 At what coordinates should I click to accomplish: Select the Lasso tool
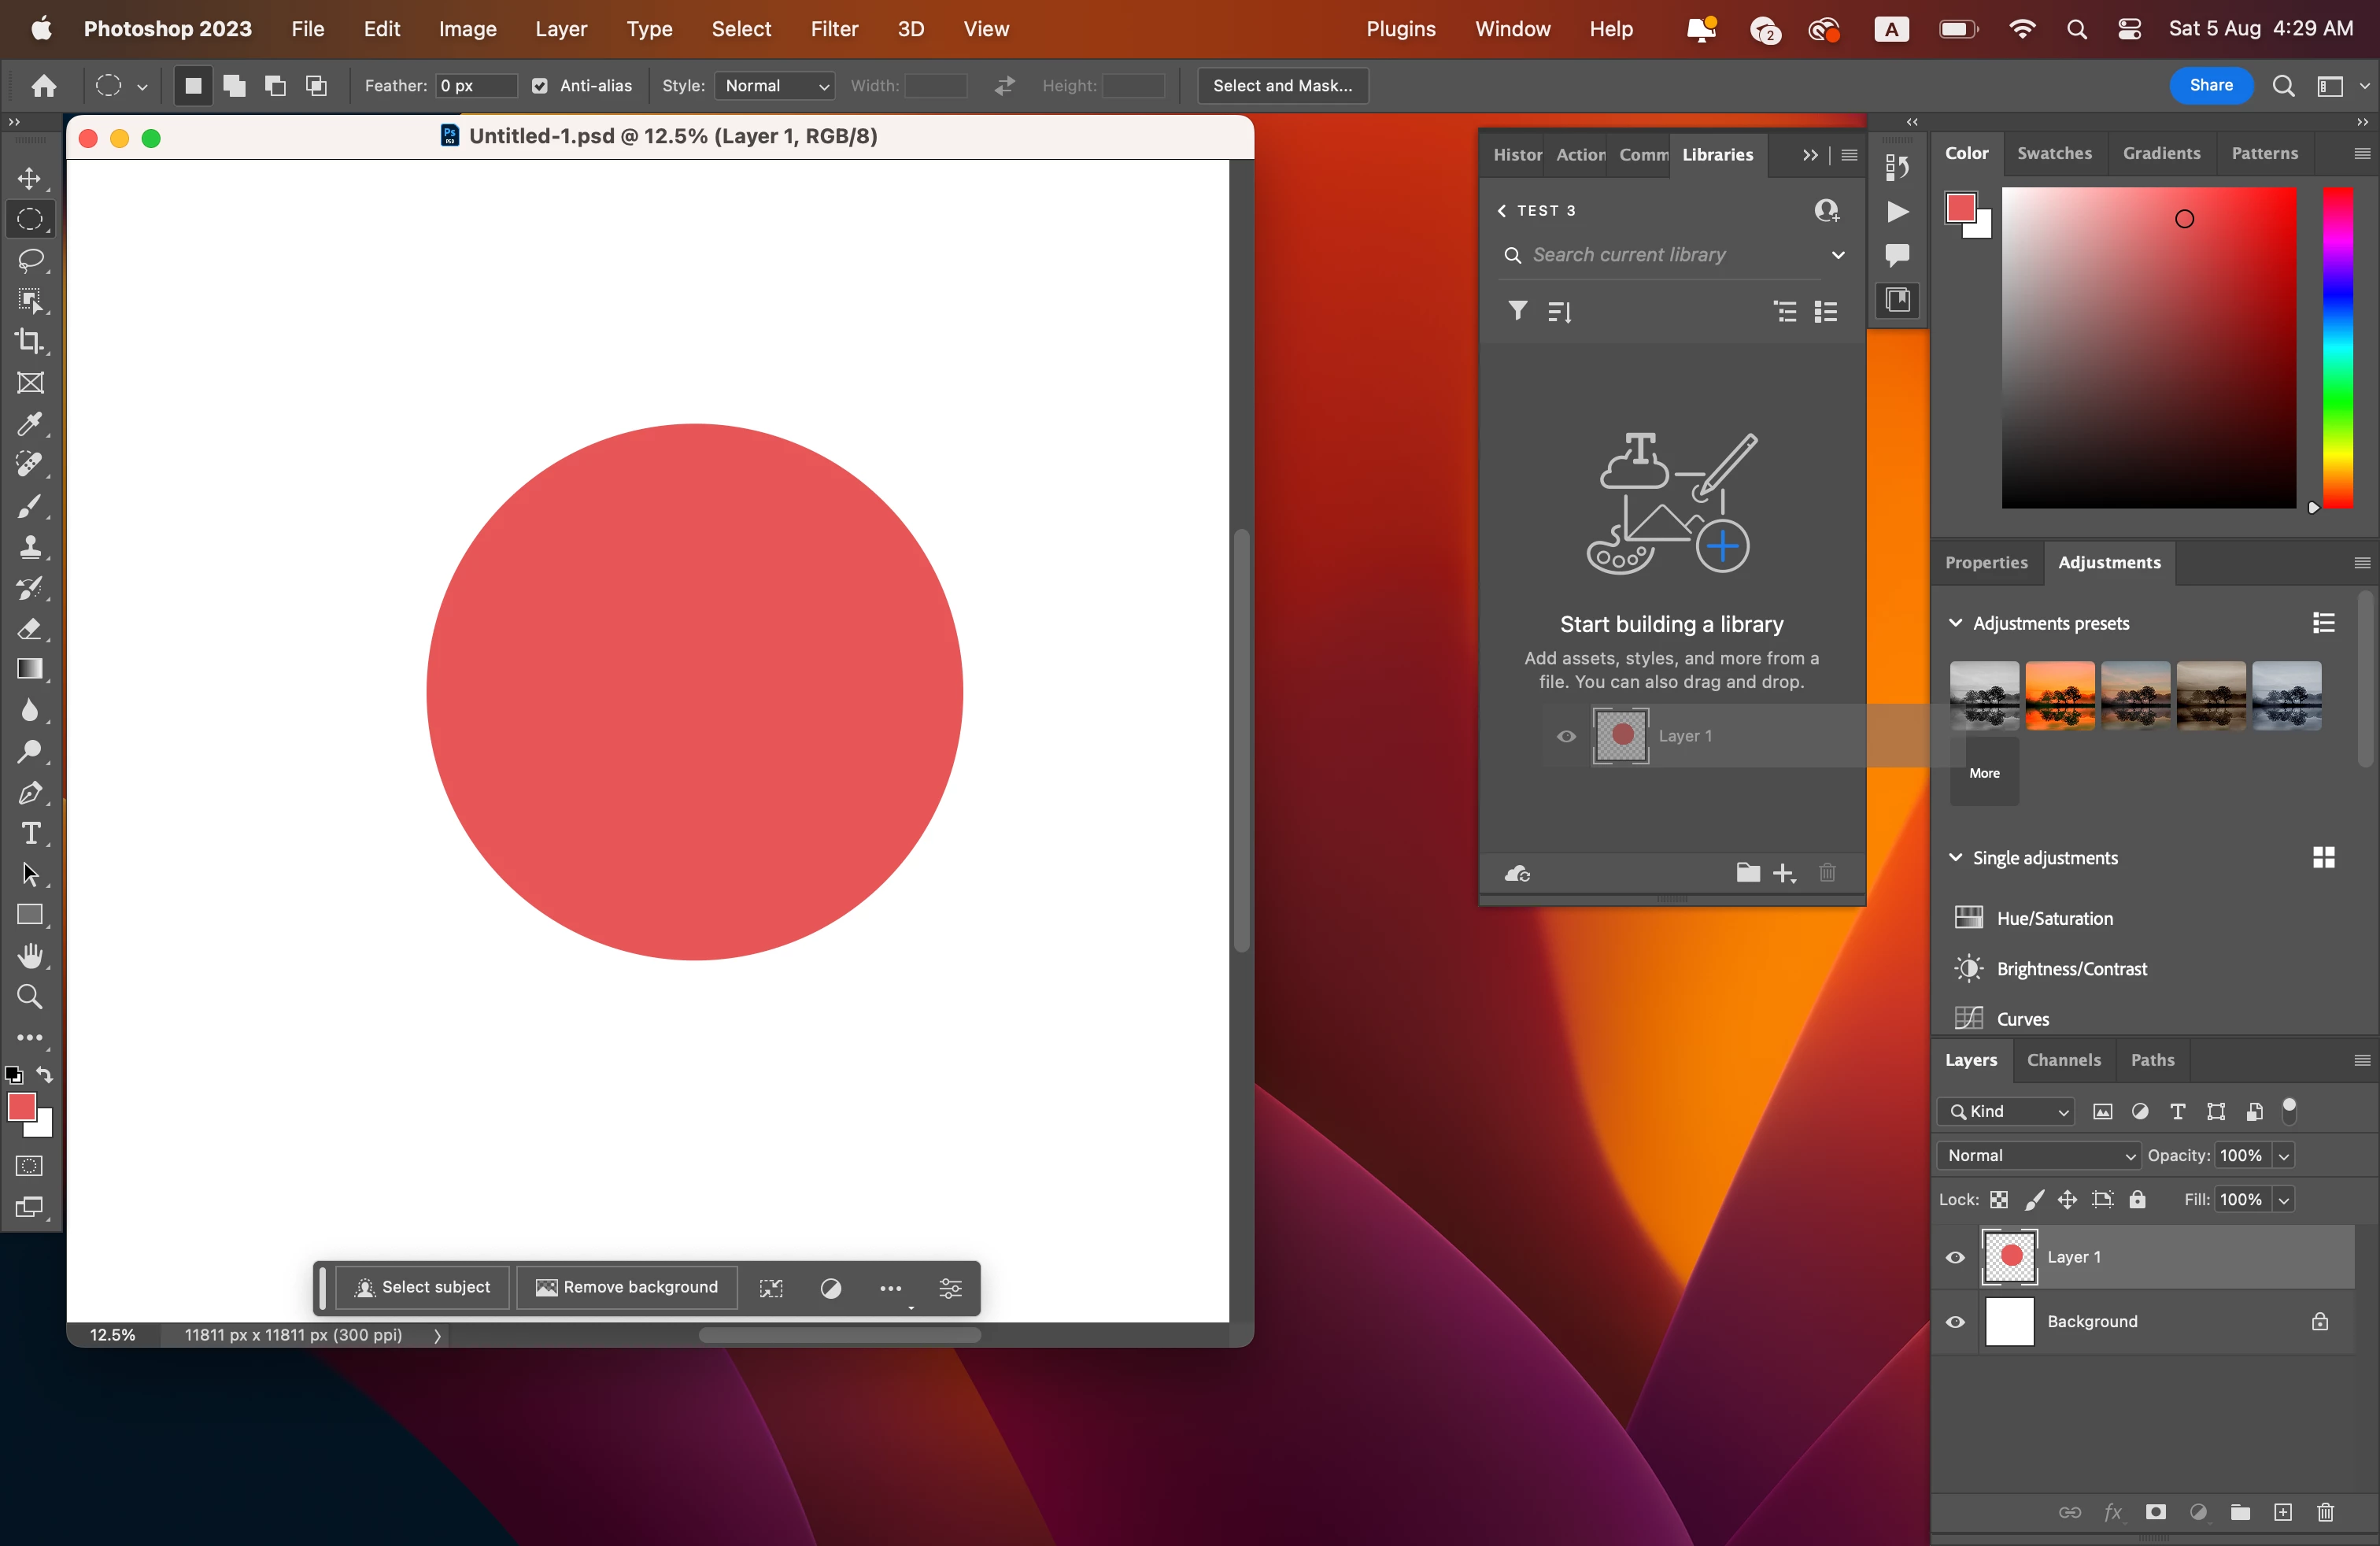coord(30,260)
